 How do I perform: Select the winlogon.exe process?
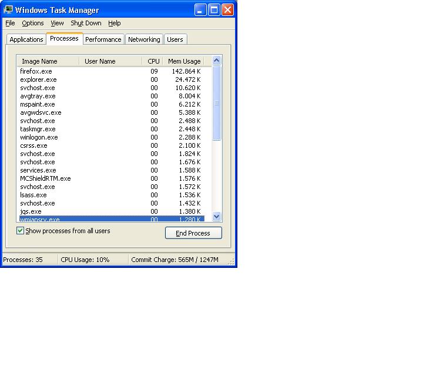(x=112, y=137)
